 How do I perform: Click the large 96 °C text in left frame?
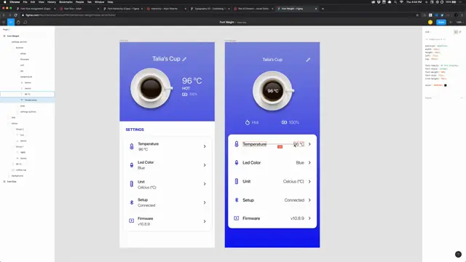click(x=191, y=81)
